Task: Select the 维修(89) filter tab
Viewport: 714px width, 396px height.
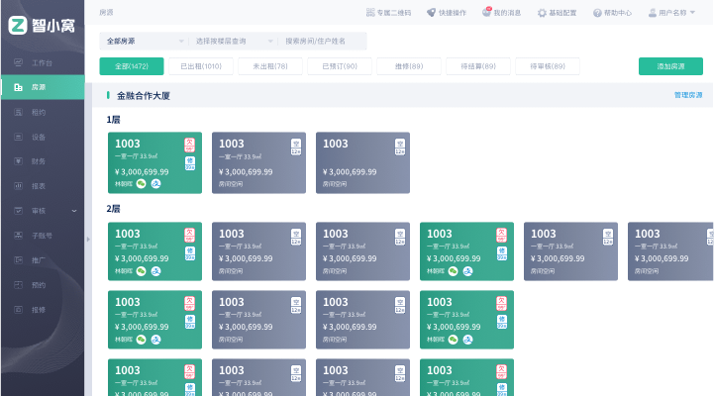Action: click(409, 66)
